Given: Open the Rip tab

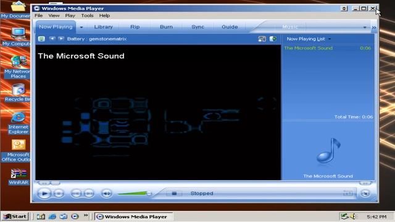Looking at the screenshot, I should pos(135,27).
